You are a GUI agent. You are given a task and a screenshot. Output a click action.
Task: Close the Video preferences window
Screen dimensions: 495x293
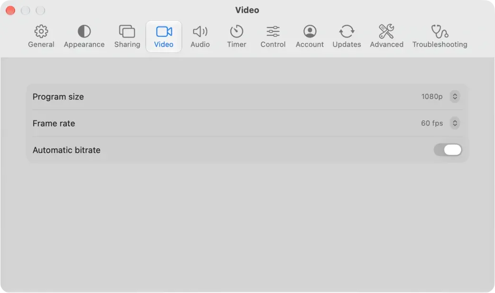click(x=10, y=10)
